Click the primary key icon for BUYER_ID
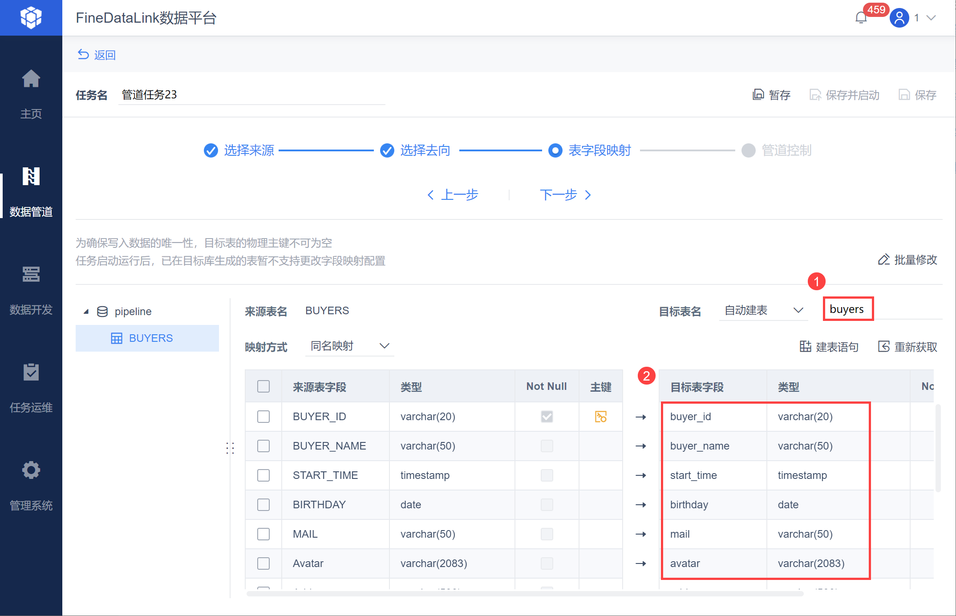This screenshot has height=616, width=956. [x=600, y=417]
